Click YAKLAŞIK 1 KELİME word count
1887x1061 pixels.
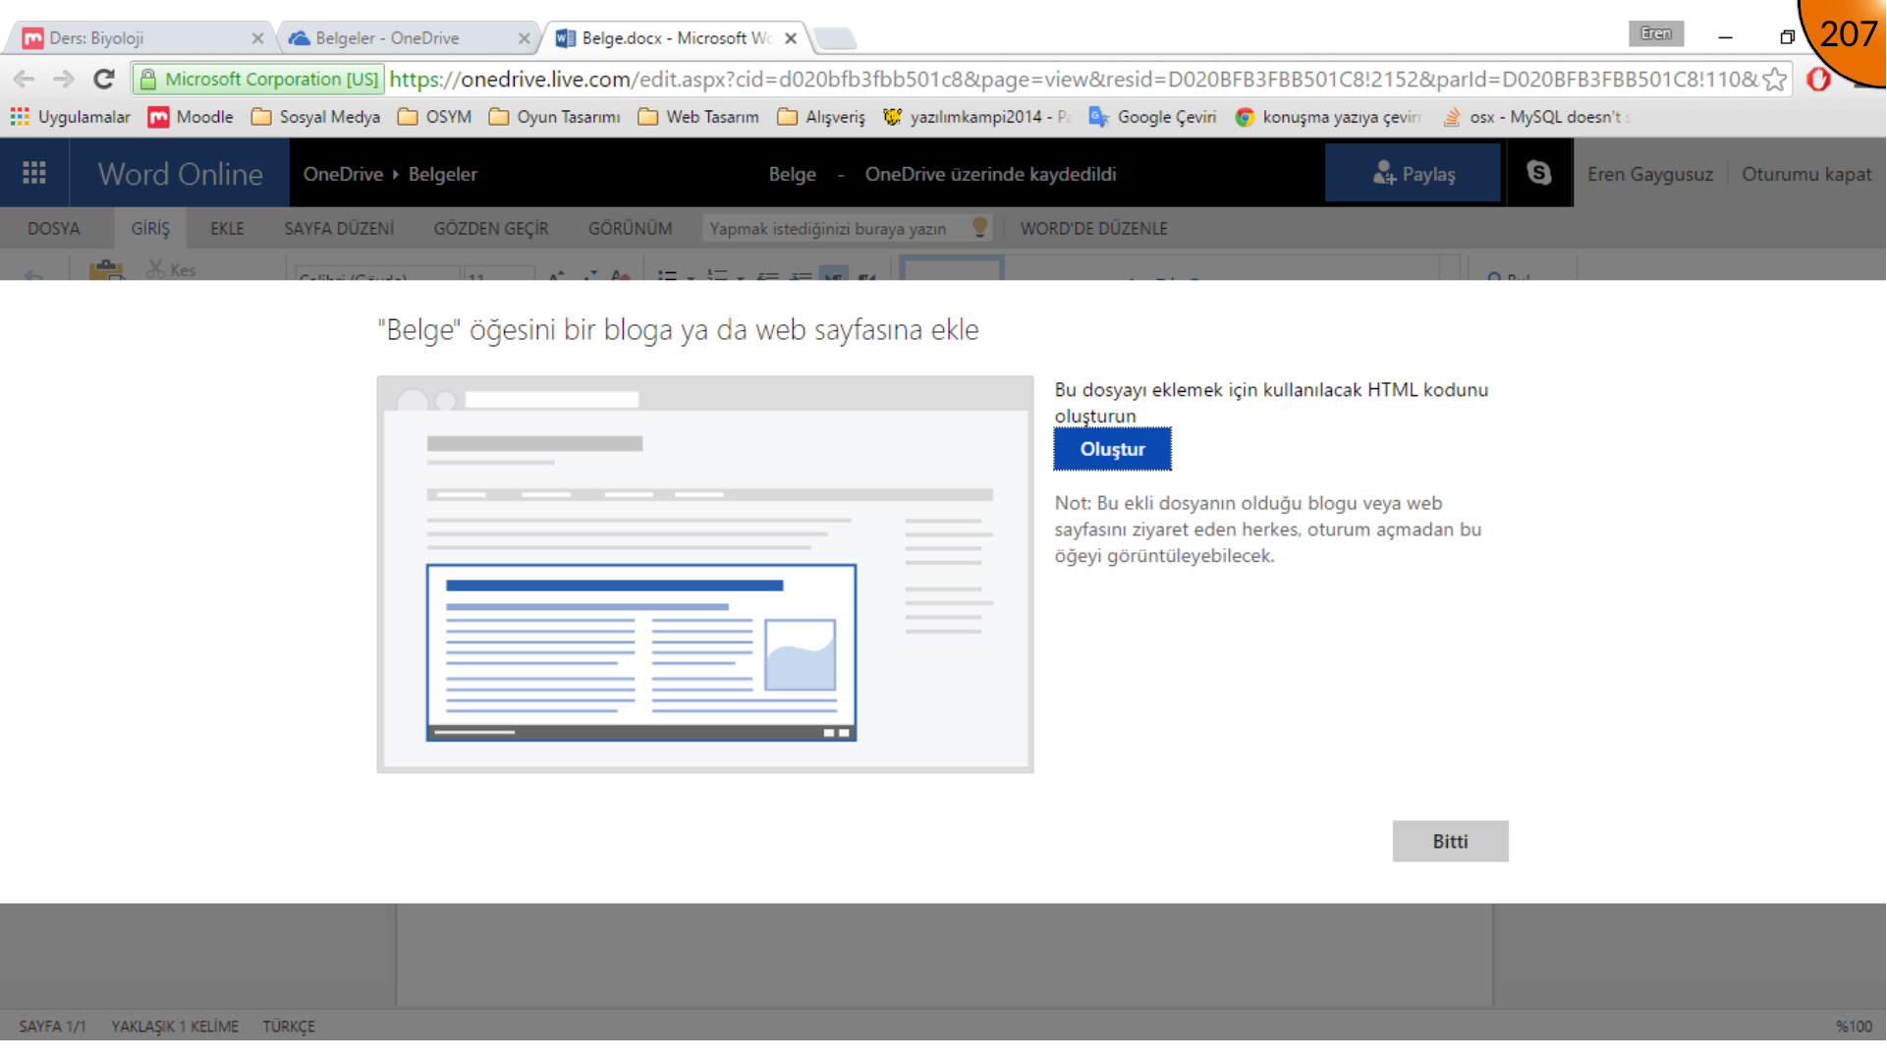click(175, 1027)
